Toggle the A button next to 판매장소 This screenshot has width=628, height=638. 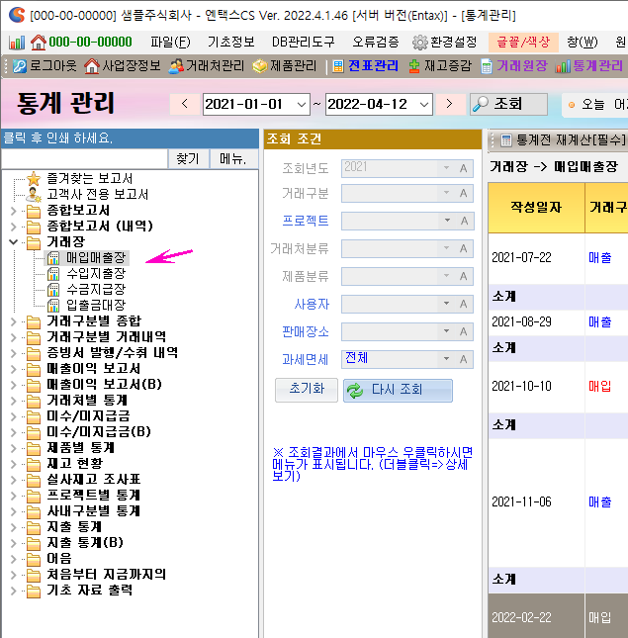tap(464, 331)
